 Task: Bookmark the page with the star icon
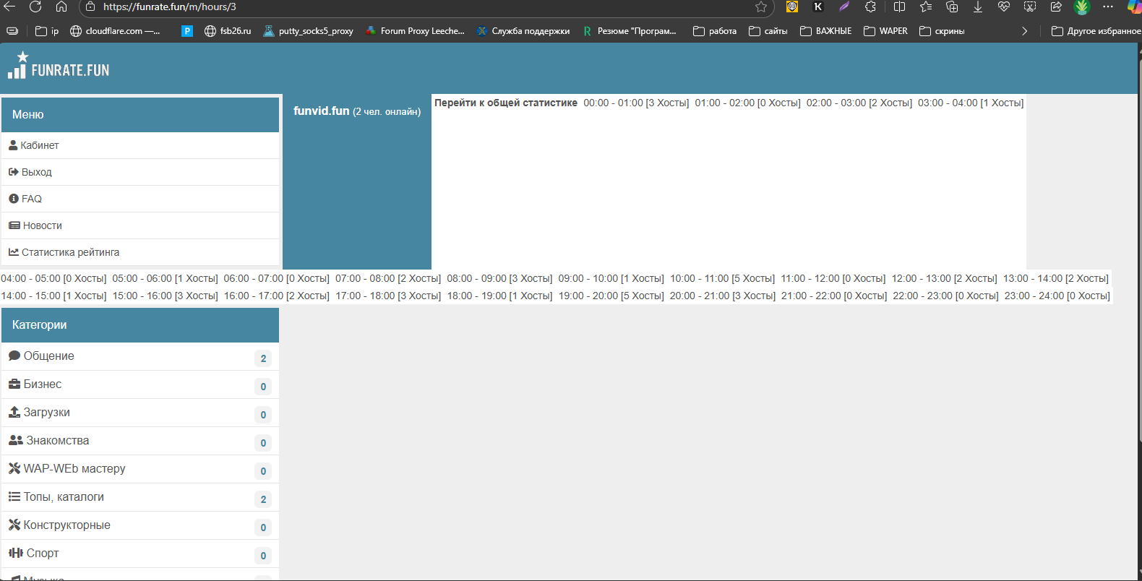(761, 7)
